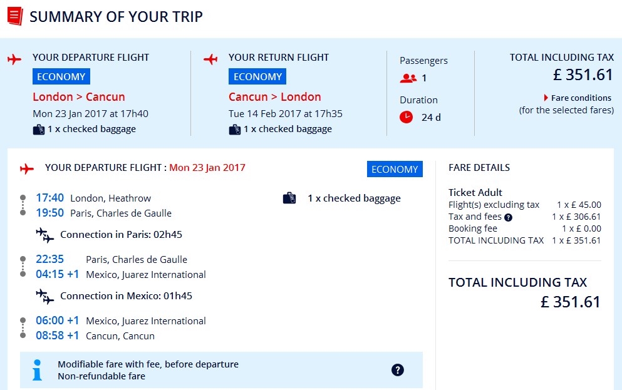622x390 pixels.
Task: Click the Connection in Mexico planes icon
Action: click(45, 297)
